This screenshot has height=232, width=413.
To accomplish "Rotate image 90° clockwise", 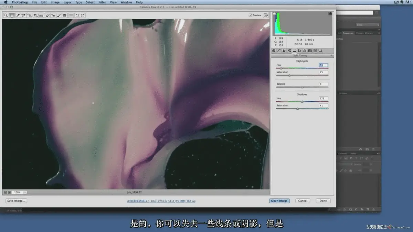I will (x=83, y=15).
